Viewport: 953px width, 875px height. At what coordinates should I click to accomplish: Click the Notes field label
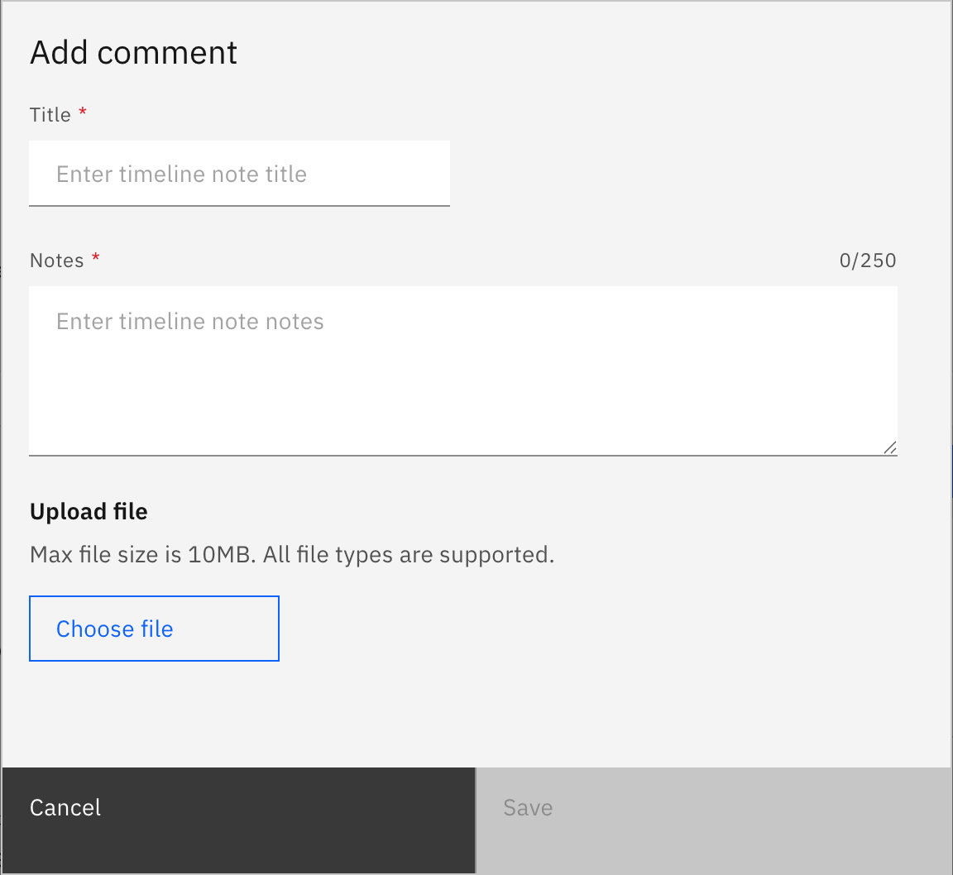tap(56, 261)
